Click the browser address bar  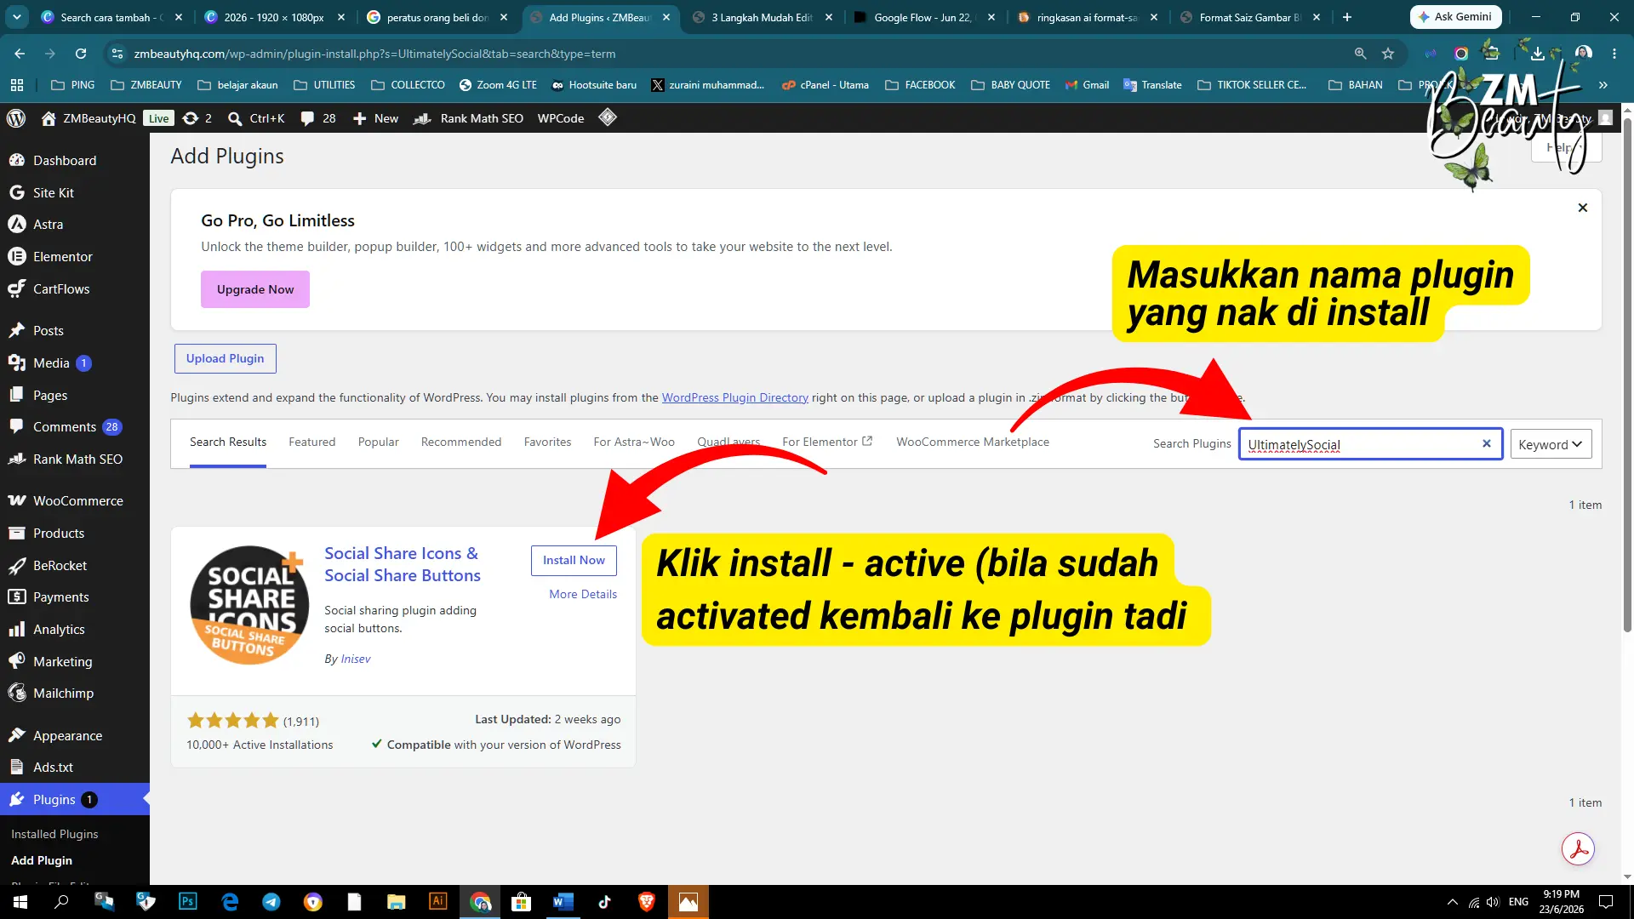(732, 54)
